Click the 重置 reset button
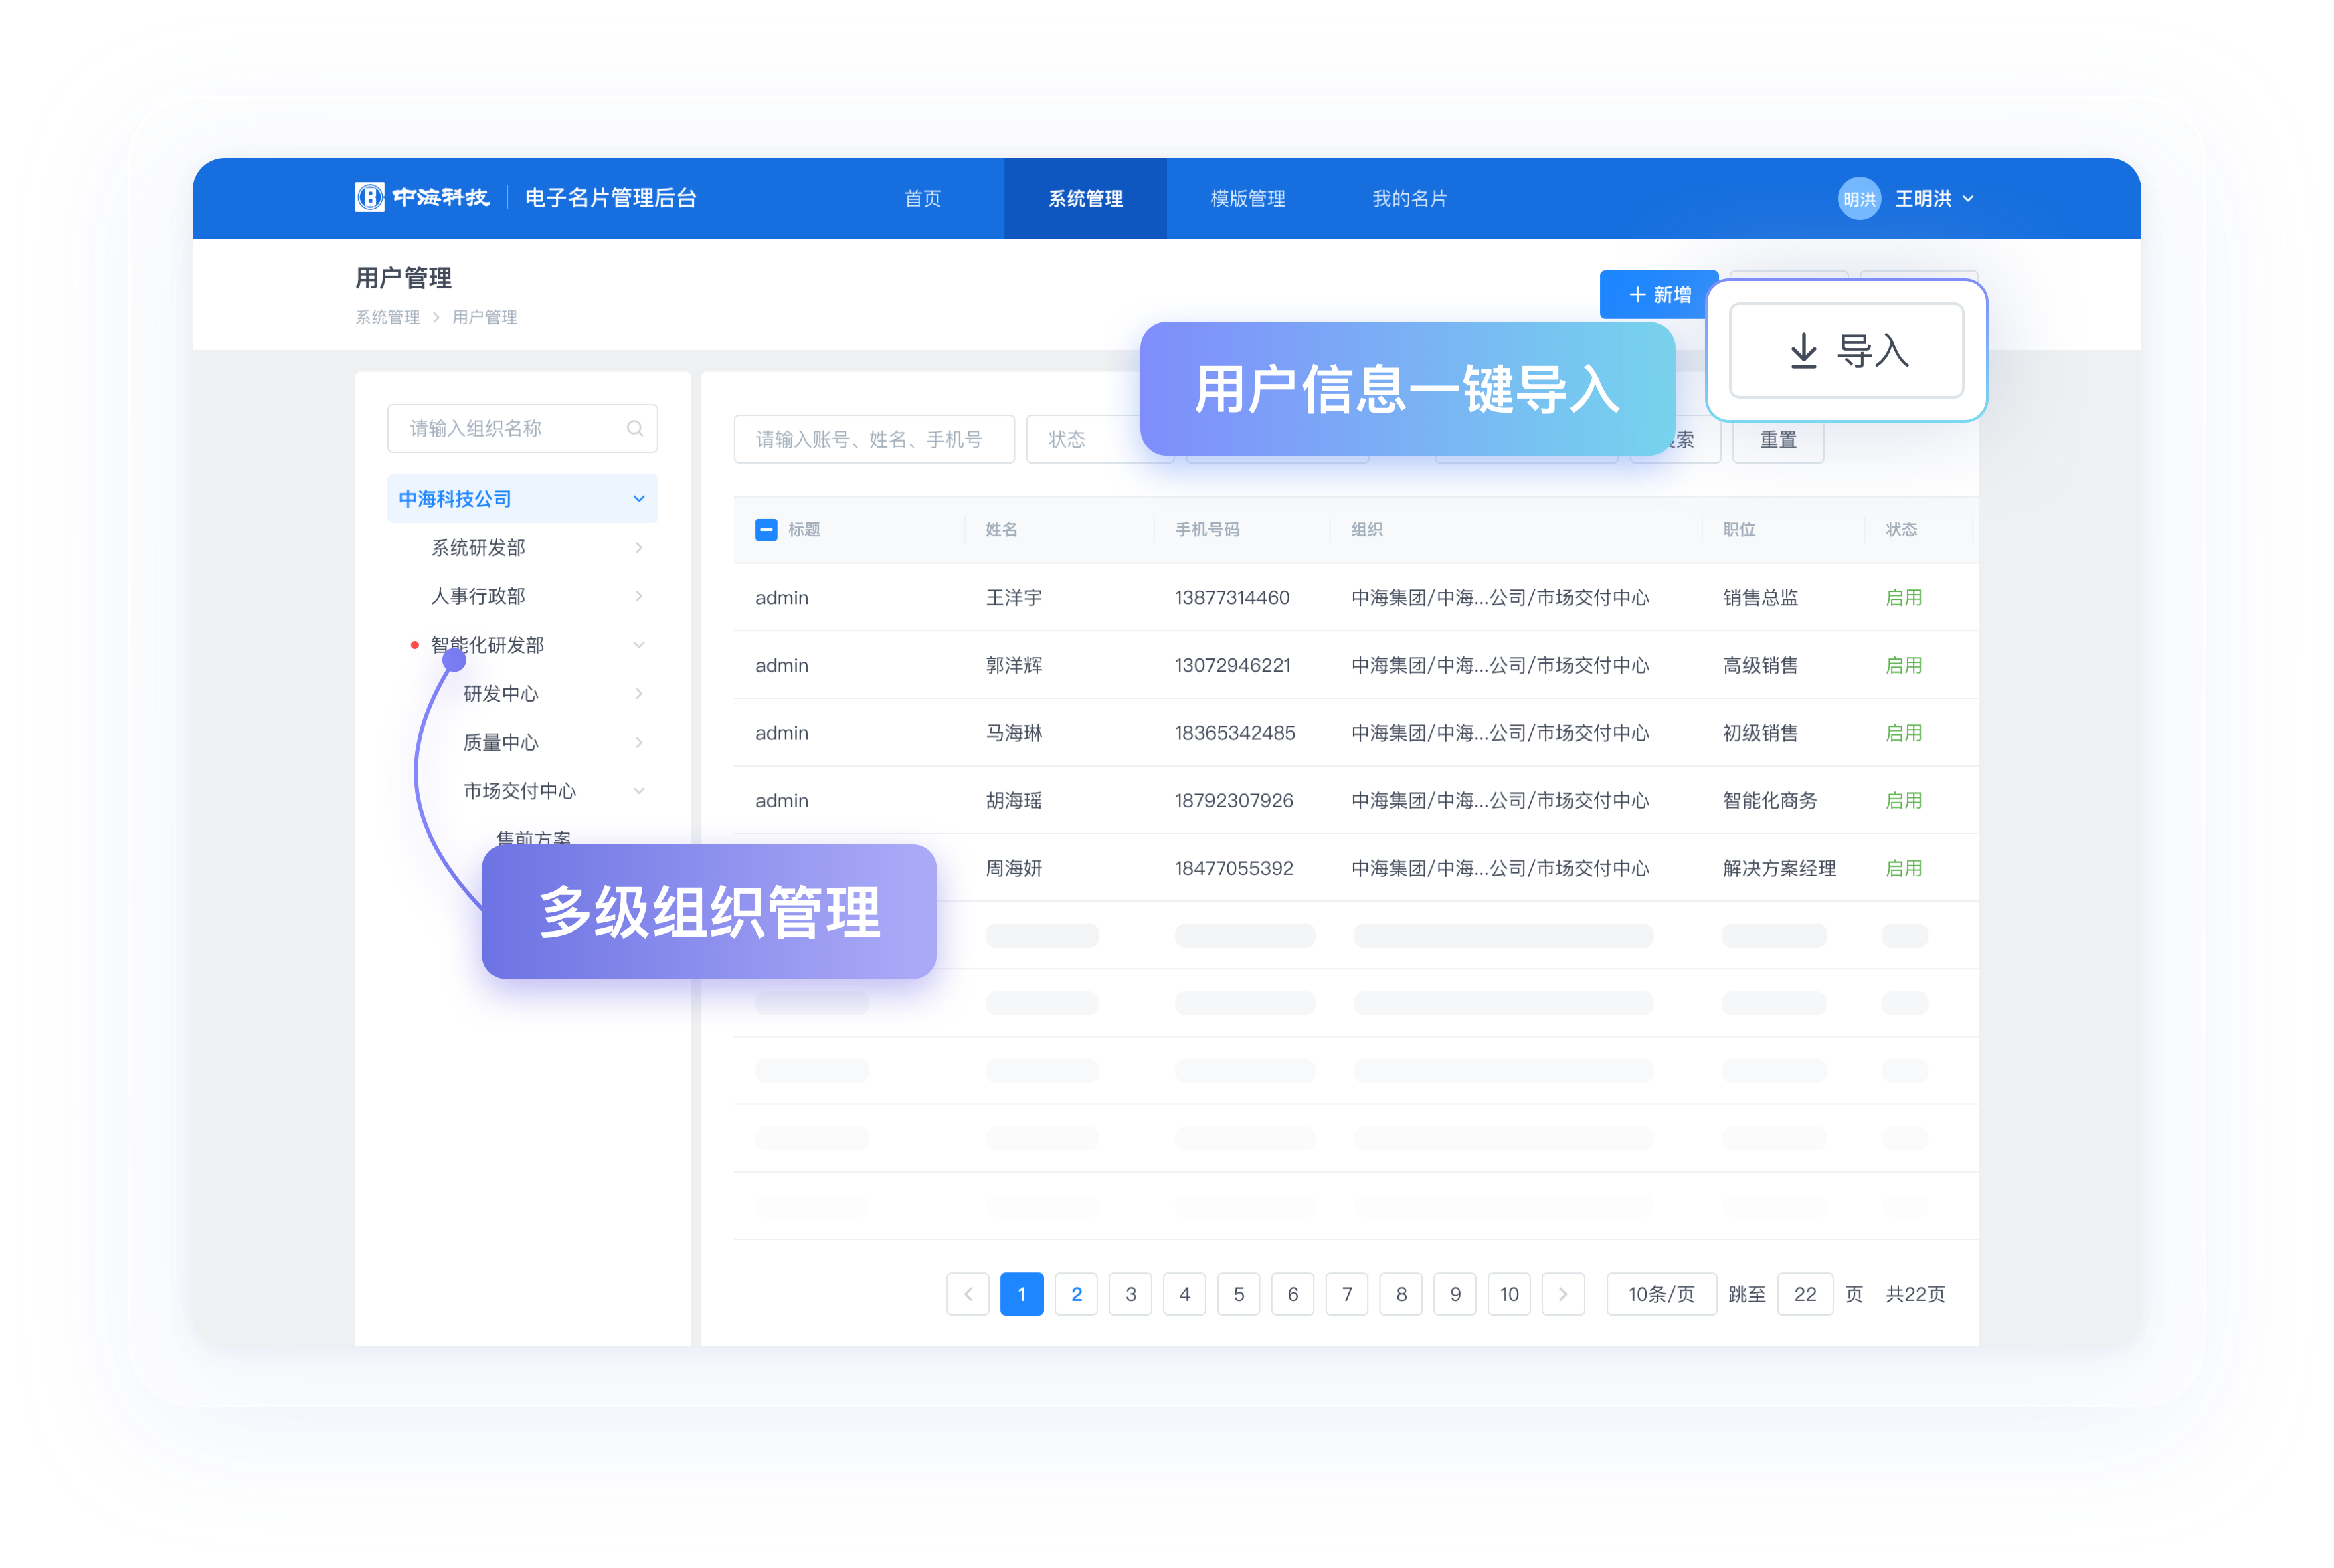The image size is (2334, 1568). [1777, 439]
